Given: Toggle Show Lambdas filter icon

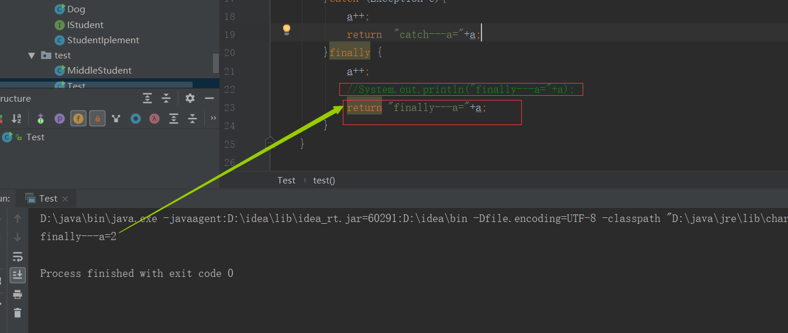Looking at the screenshot, I should point(154,119).
